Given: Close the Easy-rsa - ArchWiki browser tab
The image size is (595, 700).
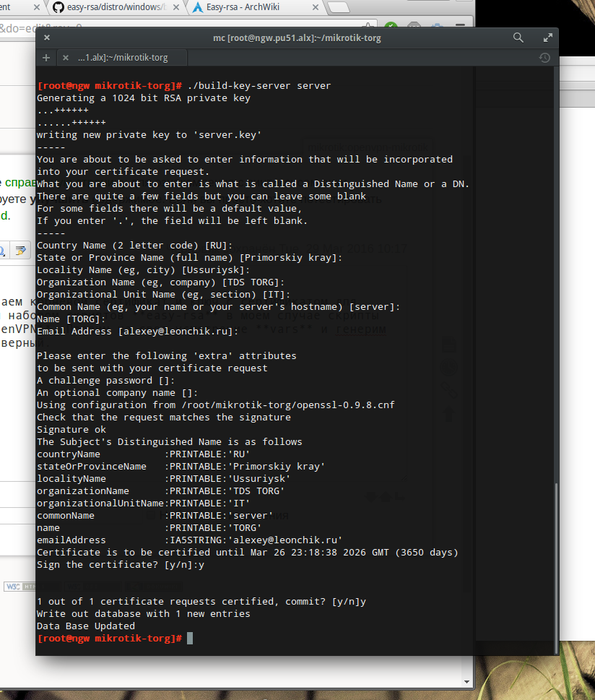Looking at the screenshot, I should [316, 7].
